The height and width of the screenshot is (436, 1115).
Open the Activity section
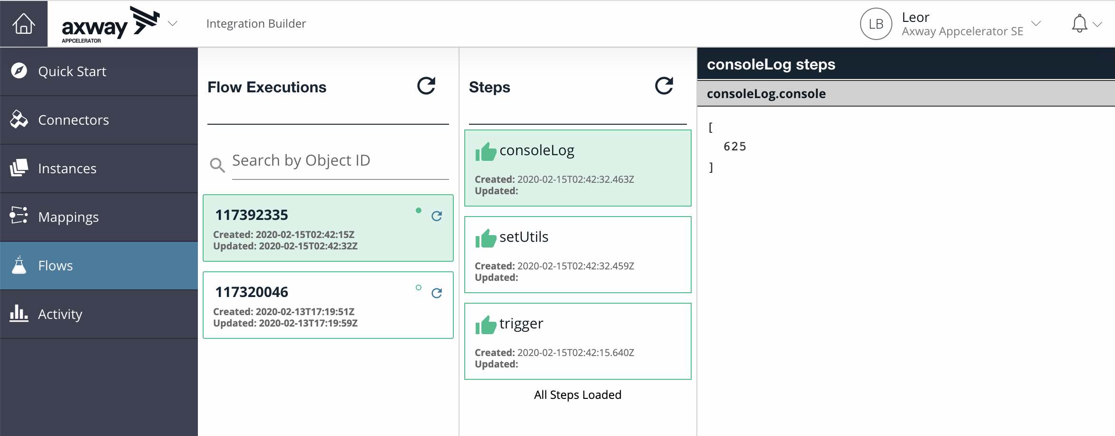click(x=99, y=314)
